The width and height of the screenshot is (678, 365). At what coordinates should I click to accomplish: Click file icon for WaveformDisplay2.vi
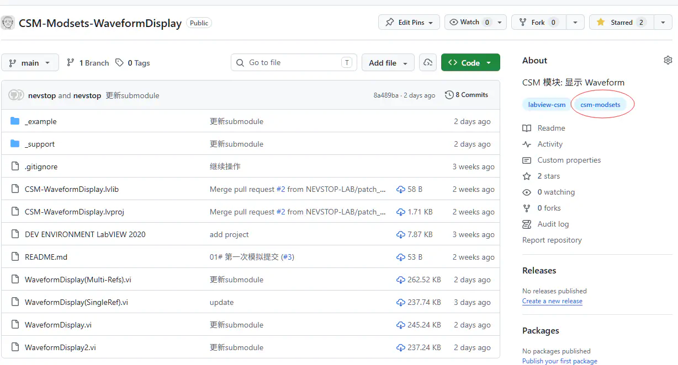15,347
